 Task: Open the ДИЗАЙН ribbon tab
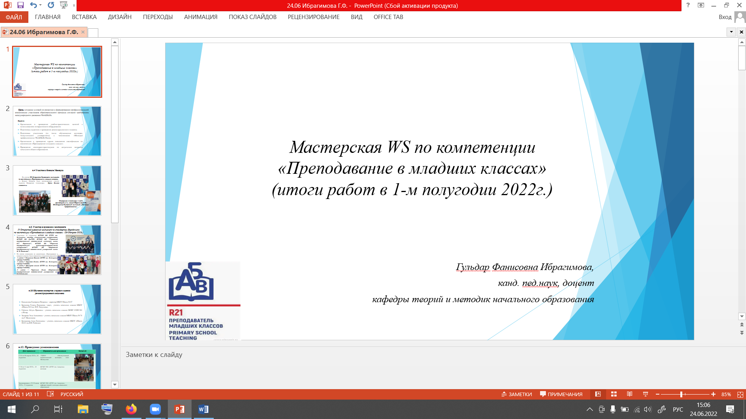coord(120,17)
